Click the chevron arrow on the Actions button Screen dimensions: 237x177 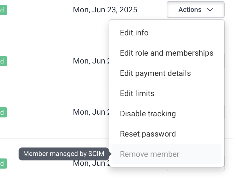(210, 10)
